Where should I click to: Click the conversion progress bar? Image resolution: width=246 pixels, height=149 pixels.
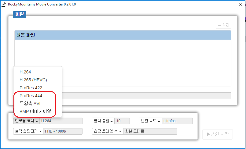coord(147,96)
